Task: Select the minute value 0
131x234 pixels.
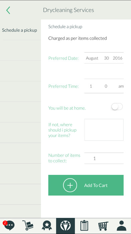Action: click(x=106, y=86)
